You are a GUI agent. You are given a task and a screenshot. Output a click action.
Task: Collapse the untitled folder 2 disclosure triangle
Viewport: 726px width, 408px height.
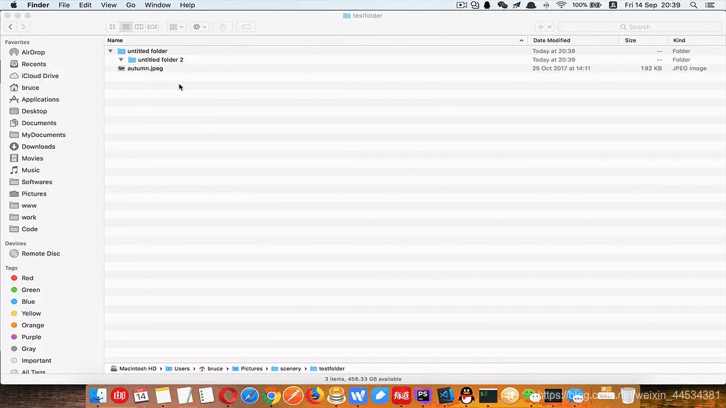[x=121, y=60]
